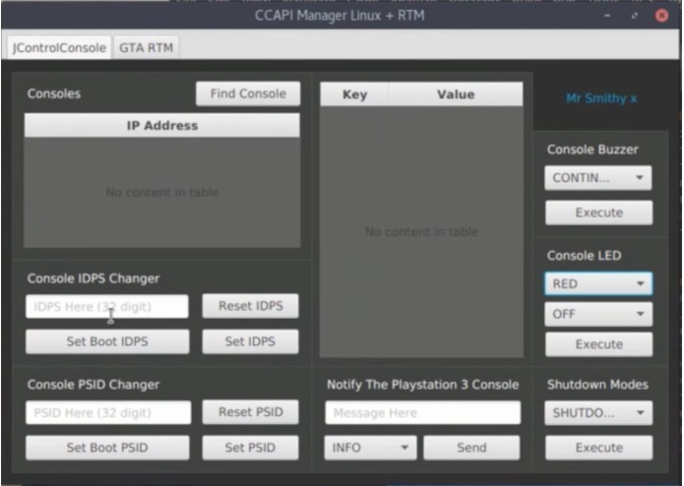
Task: Send the notification message
Action: (x=471, y=448)
